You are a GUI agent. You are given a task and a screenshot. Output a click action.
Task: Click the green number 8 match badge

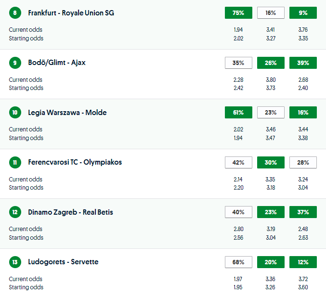[x=15, y=13]
